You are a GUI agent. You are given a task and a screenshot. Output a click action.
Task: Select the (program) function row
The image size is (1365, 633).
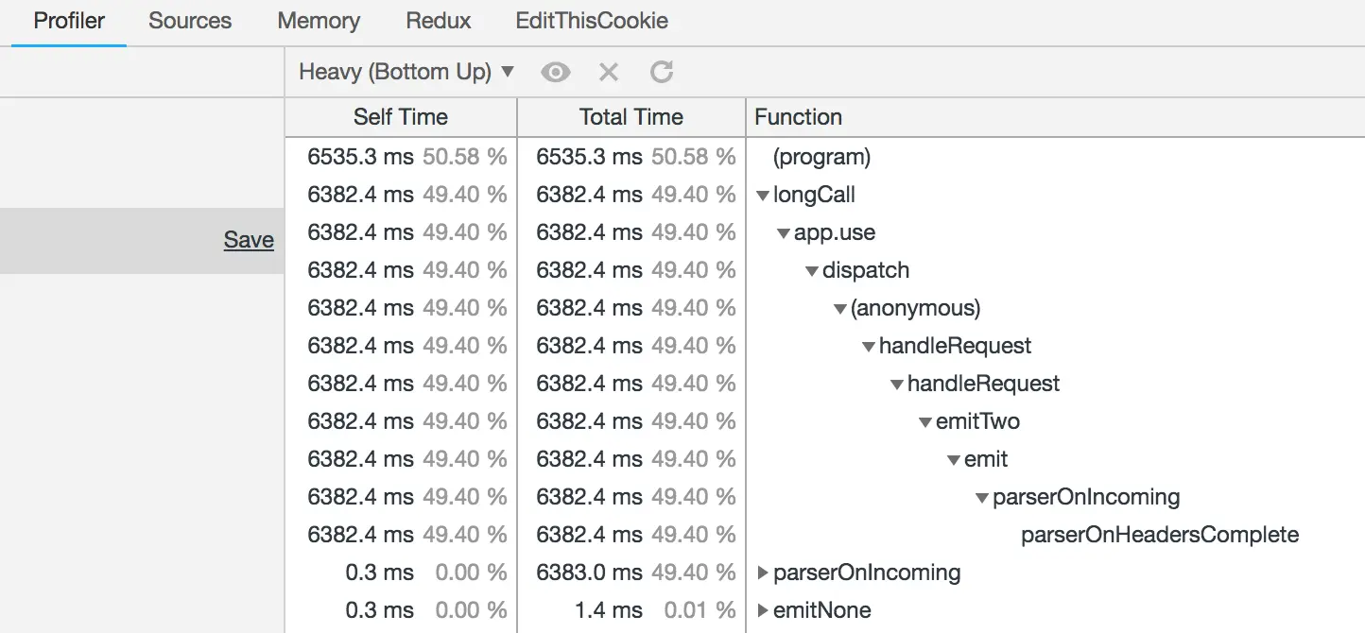[x=821, y=157]
